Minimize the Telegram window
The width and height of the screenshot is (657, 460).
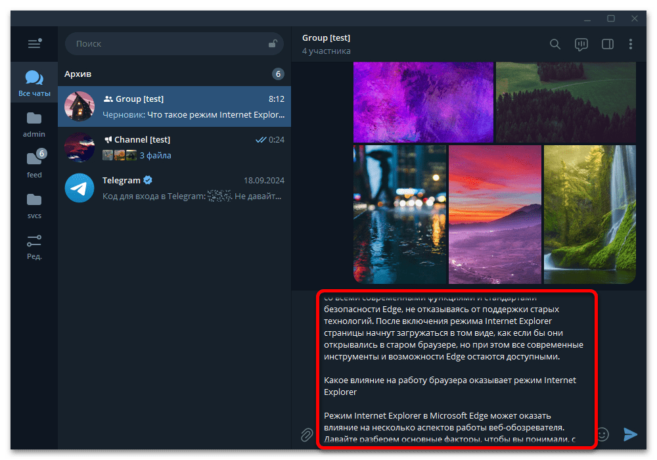pyautogui.click(x=587, y=19)
